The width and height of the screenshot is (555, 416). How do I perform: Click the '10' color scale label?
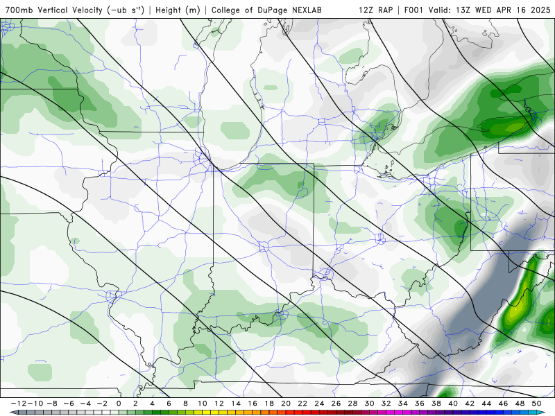[x=202, y=404]
